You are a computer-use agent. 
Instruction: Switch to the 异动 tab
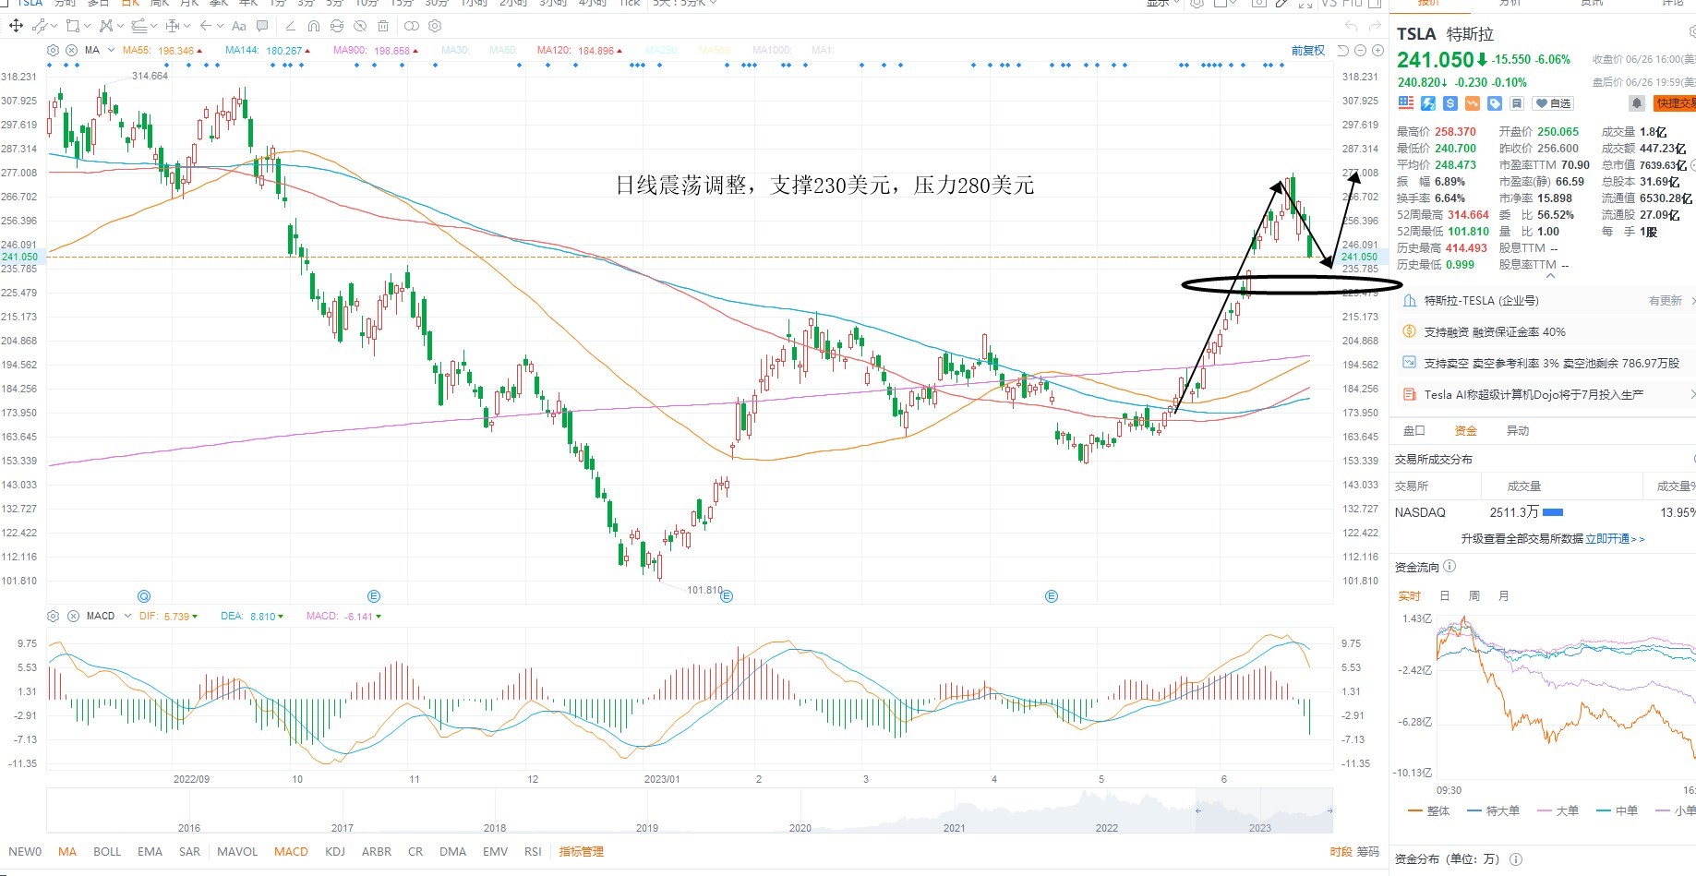(1518, 431)
